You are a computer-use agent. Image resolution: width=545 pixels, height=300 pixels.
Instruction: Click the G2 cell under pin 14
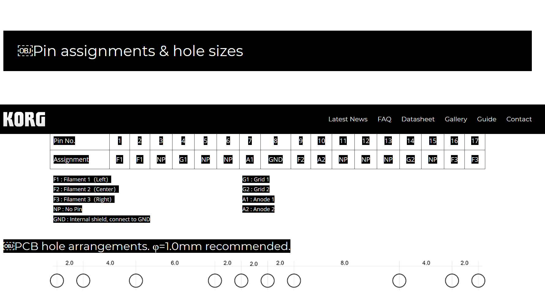click(x=410, y=159)
